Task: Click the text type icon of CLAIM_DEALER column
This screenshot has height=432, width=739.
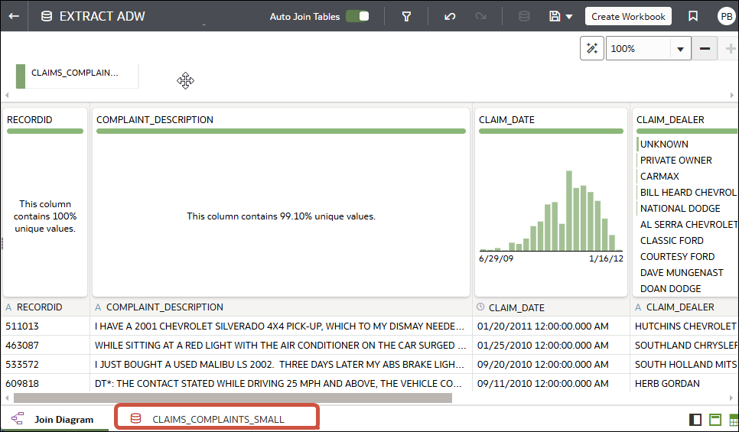Action: [638, 307]
